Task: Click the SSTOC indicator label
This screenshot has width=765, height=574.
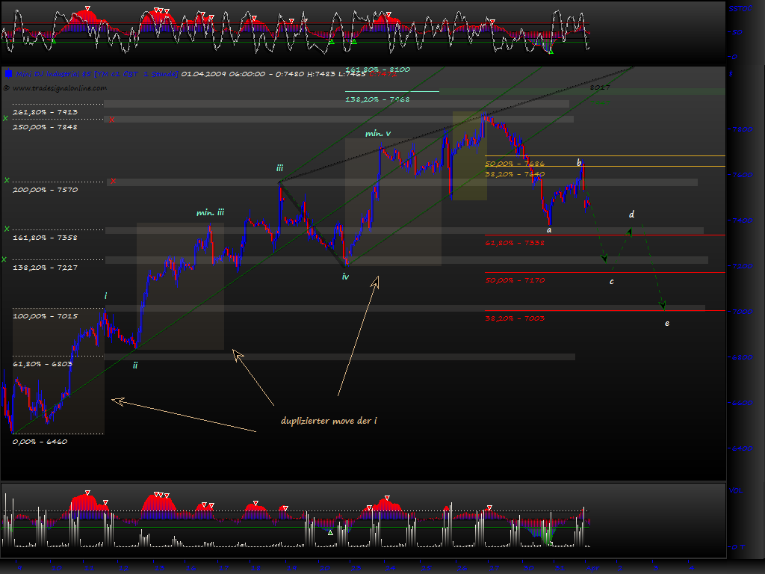Action: [740, 9]
